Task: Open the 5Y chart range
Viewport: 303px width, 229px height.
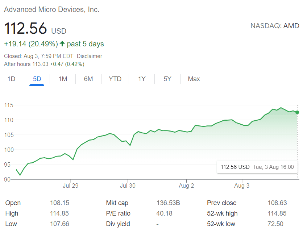Action: pyautogui.click(x=167, y=79)
